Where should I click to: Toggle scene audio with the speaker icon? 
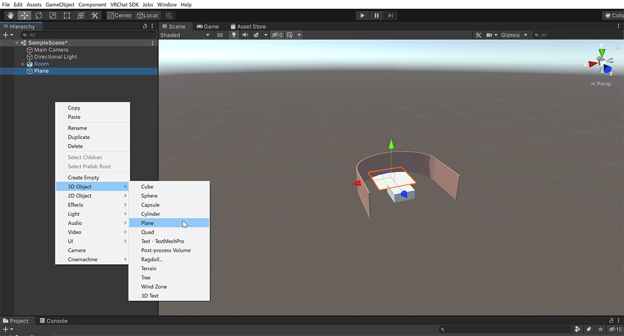[245, 35]
